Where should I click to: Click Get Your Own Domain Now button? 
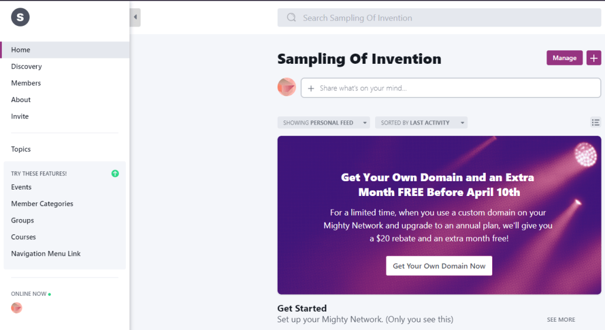pyautogui.click(x=439, y=266)
